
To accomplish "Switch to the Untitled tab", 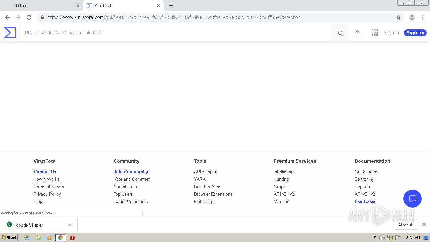I will (41, 6).
